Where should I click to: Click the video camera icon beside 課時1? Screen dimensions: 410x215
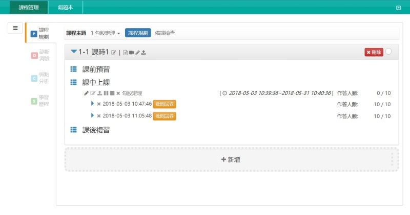(x=132, y=53)
